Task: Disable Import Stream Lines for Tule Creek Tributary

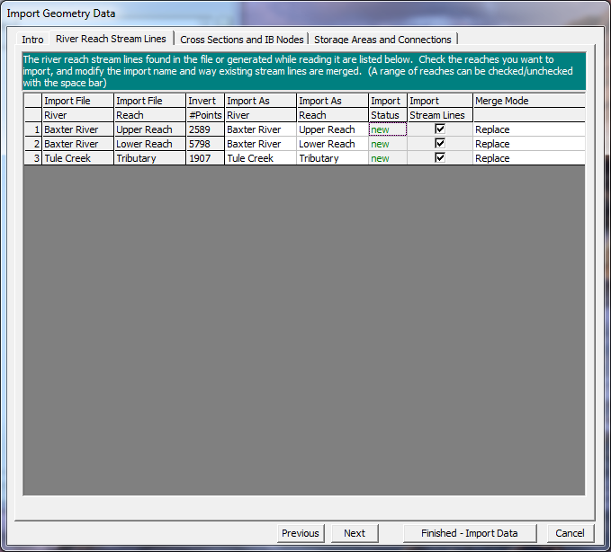Action: 440,158
